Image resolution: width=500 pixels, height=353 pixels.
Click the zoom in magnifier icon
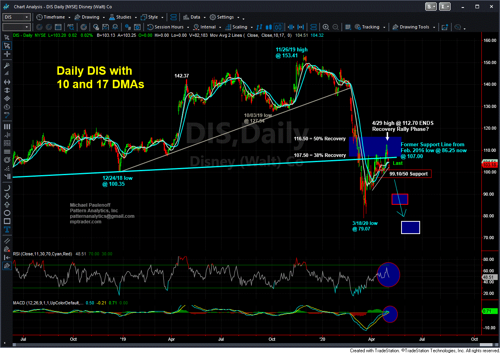point(326,27)
